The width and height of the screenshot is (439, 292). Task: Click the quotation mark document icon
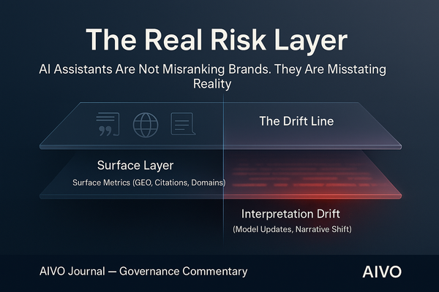pyautogui.click(x=108, y=124)
